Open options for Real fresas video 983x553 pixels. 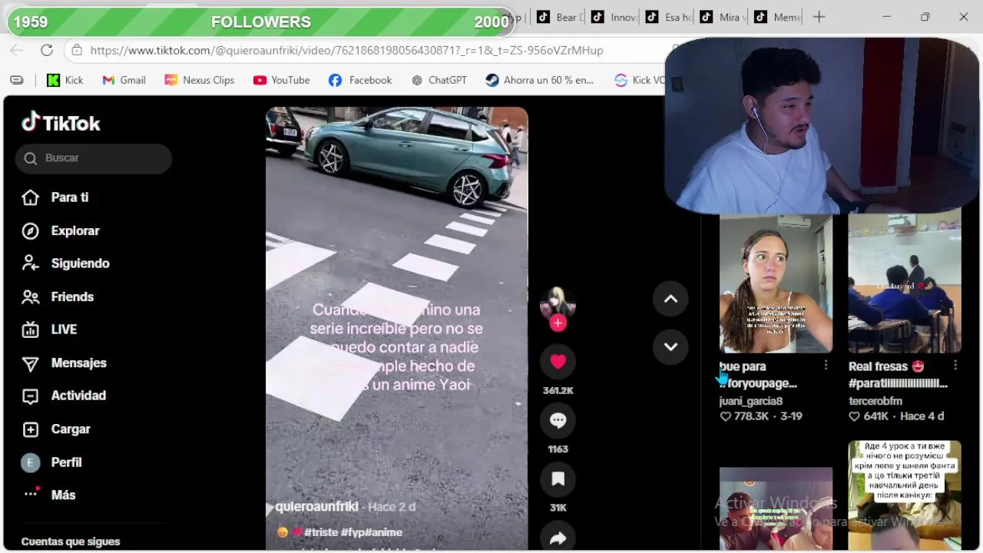tap(955, 366)
